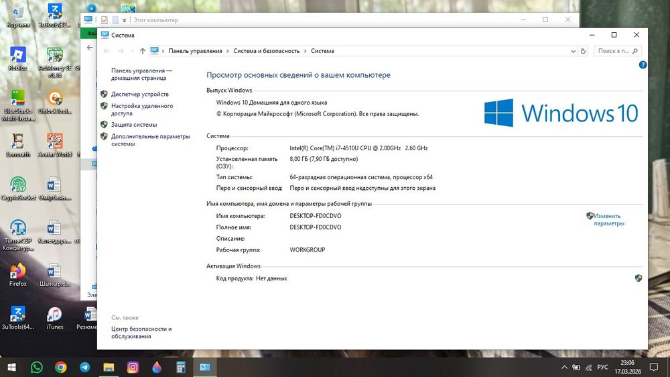Launch BlueStacks Multi-Instance shortcut
Image resolution: width=670 pixels, height=377 pixels.
18,105
